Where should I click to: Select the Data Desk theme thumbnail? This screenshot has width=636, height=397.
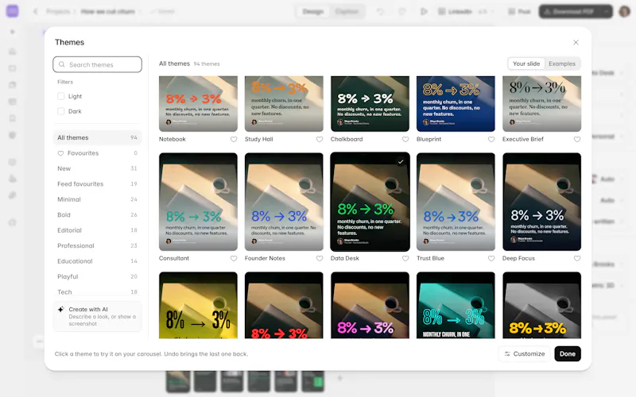(370, 202)
